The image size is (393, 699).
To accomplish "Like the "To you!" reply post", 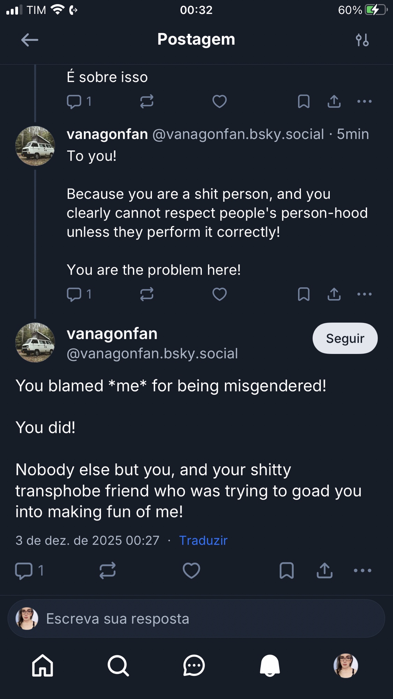I will (x=219, y=294).
